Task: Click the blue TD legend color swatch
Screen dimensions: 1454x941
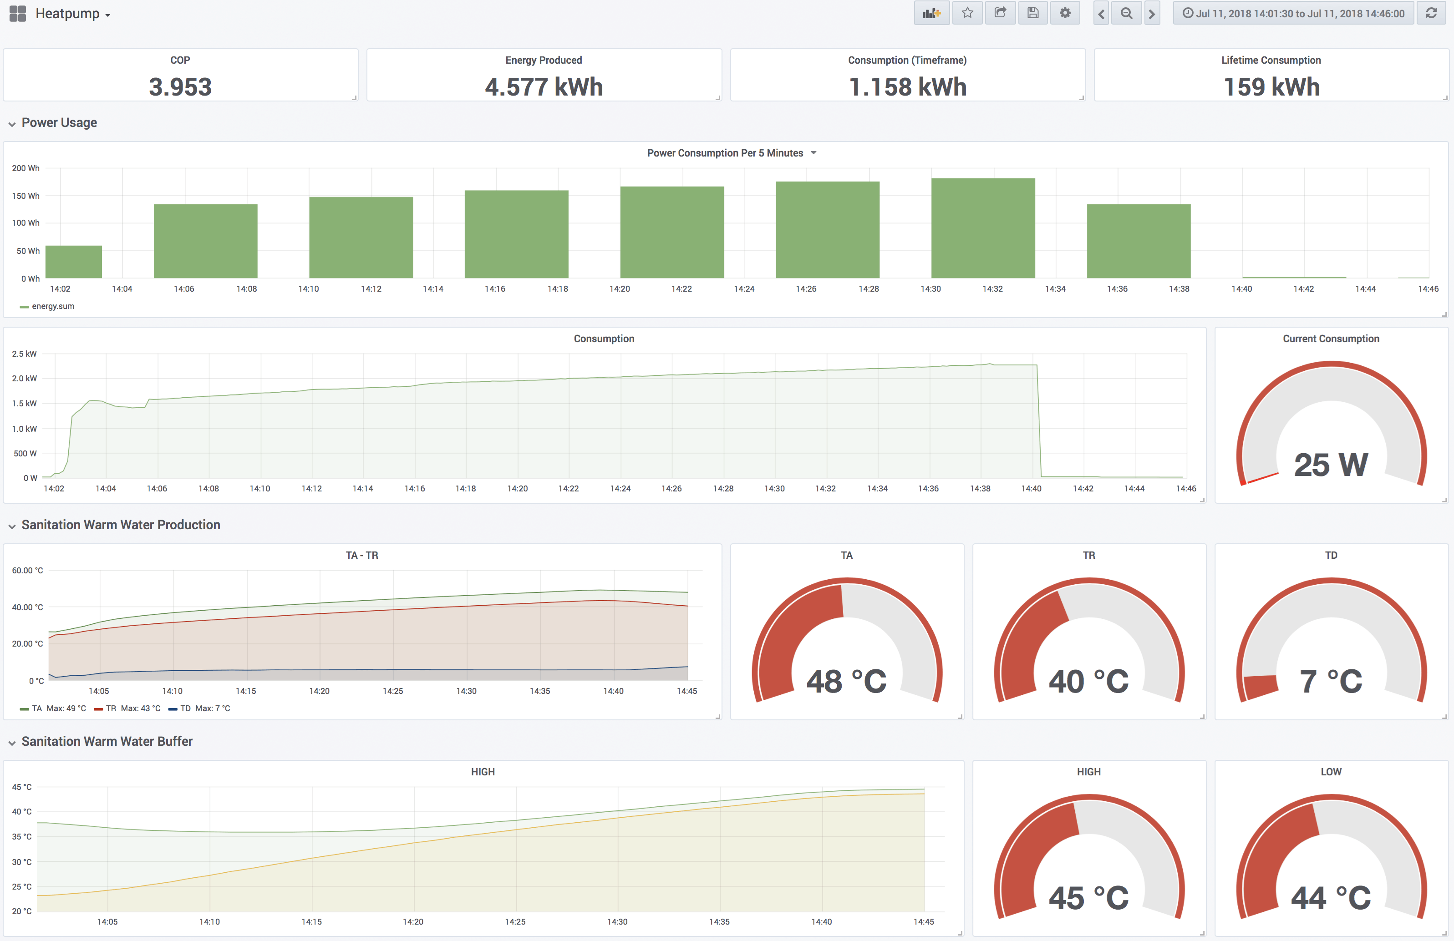Action: (172, 709)
